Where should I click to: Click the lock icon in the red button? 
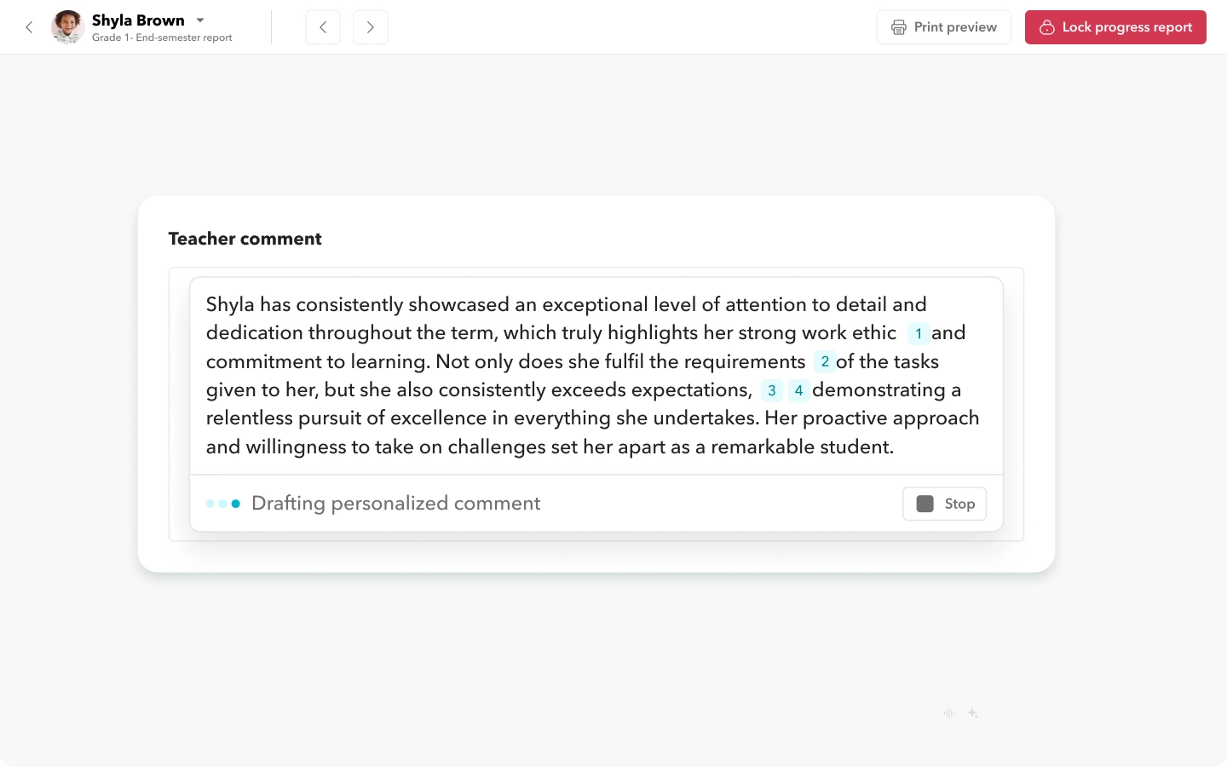pos(1046,27)
